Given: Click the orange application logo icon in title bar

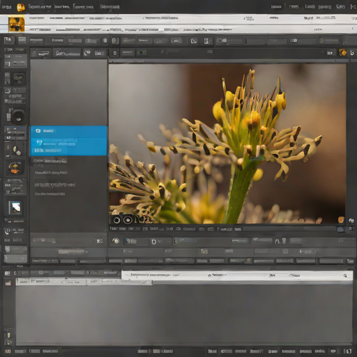Looking at the screenshot, I should point(21,7).
